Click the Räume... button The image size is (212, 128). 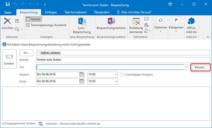[201, 67]
